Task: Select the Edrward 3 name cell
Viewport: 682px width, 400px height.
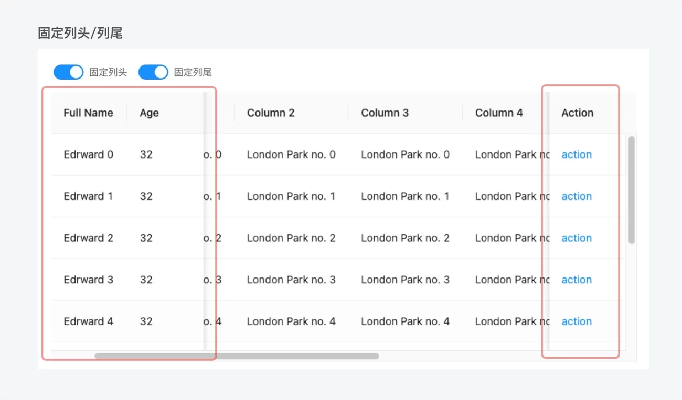Action: [88, 280]
